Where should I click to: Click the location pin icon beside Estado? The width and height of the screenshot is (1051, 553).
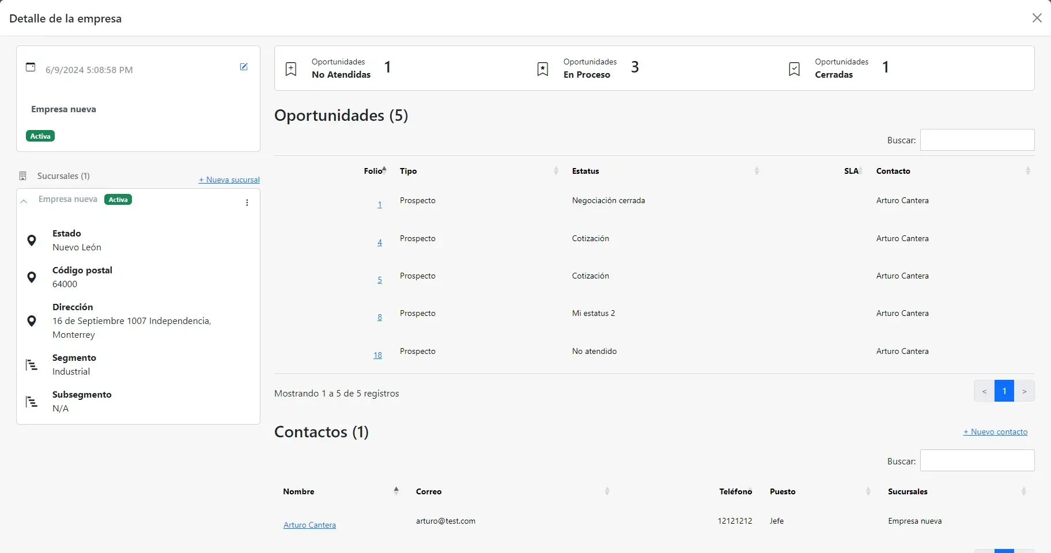point(32,241)
